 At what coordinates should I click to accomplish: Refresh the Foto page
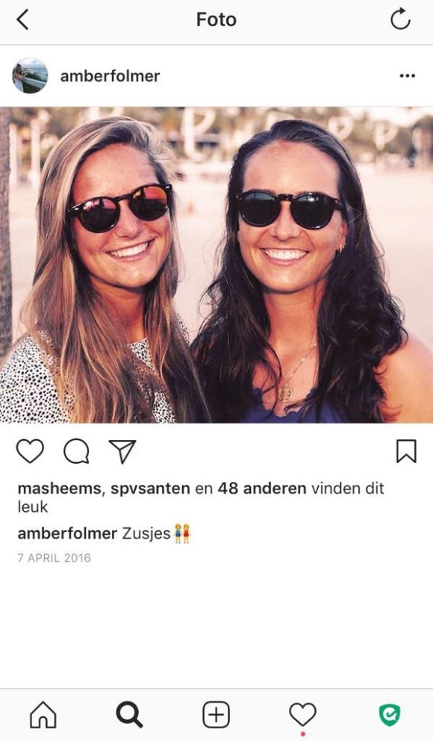tap(400, 19)
